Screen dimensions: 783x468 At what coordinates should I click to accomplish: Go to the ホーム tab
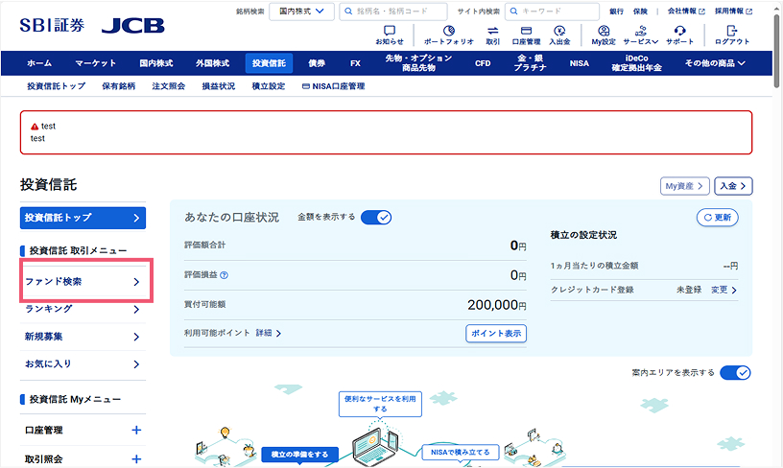[39, 63]
